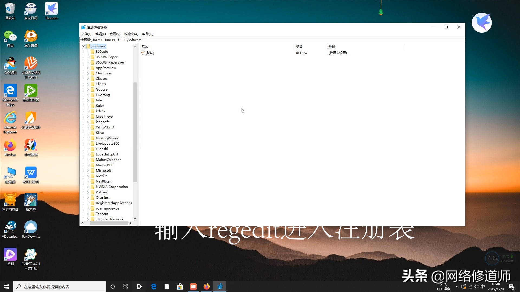Click the (默认) REG_SZ value icon
Viewport: 520px width, 292px height.
[x=142, y=53]
